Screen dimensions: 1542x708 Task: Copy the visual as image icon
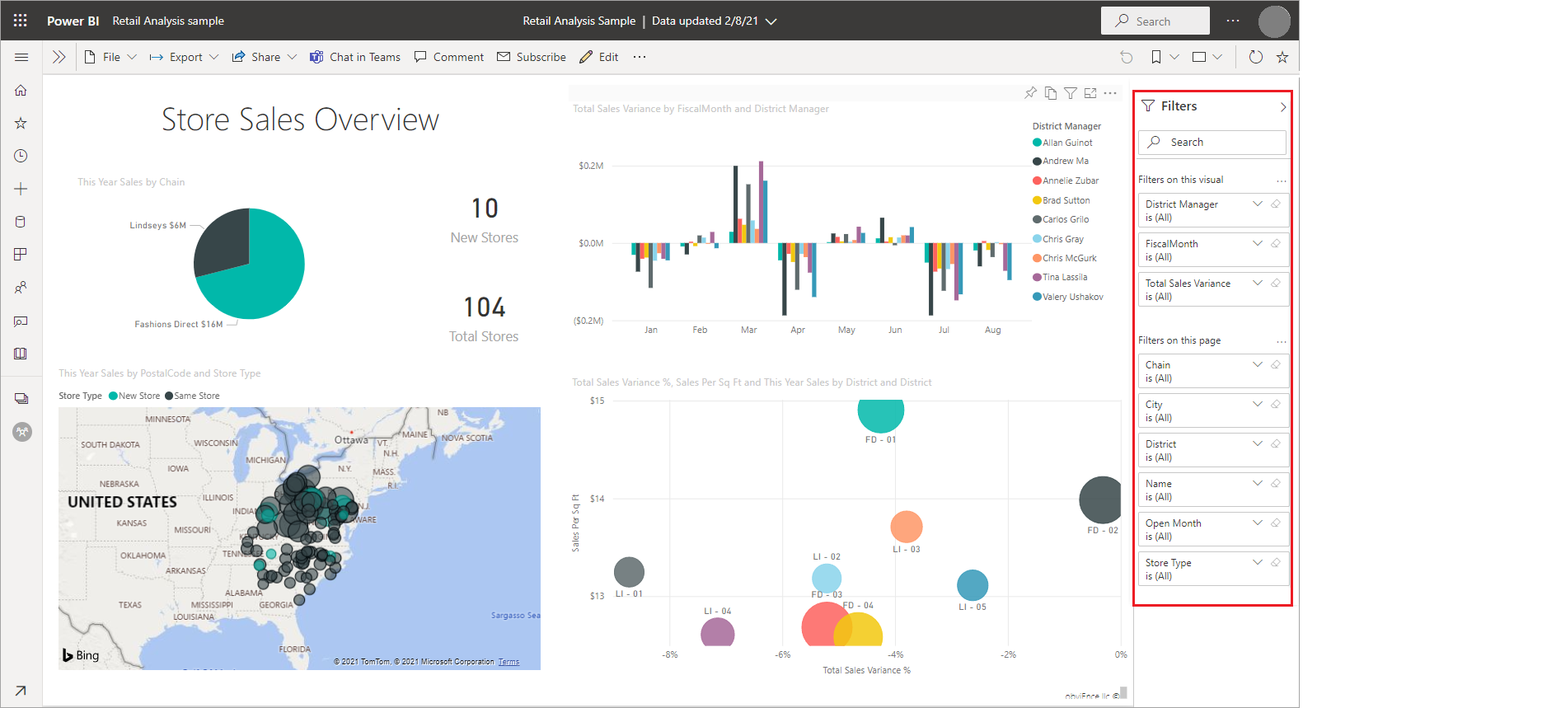[x=1051, y=93]
